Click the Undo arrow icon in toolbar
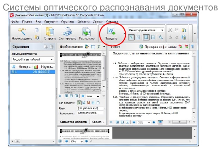 (x=170, y=37)
